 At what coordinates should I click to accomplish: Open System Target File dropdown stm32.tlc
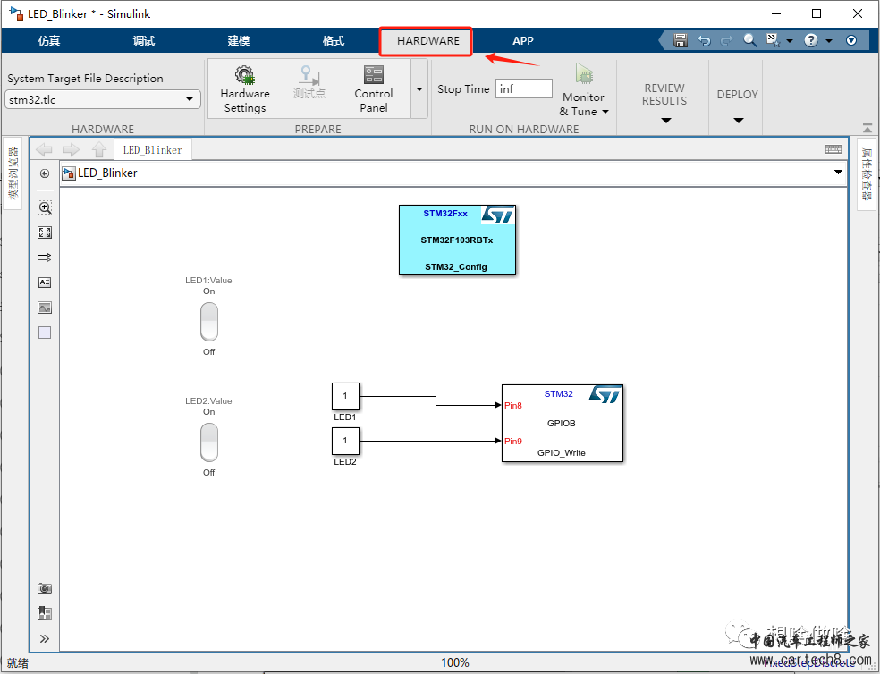103,99
